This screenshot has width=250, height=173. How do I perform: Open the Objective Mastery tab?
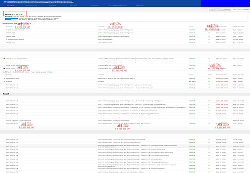point(117,6)
